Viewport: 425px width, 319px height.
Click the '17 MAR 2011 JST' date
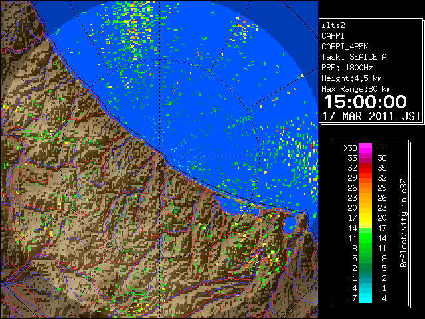pyautogui.click(x=371, y=116)
